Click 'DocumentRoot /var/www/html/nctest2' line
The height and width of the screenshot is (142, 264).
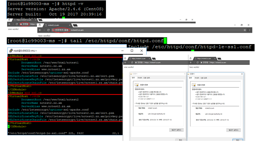[x=50, y=99]
